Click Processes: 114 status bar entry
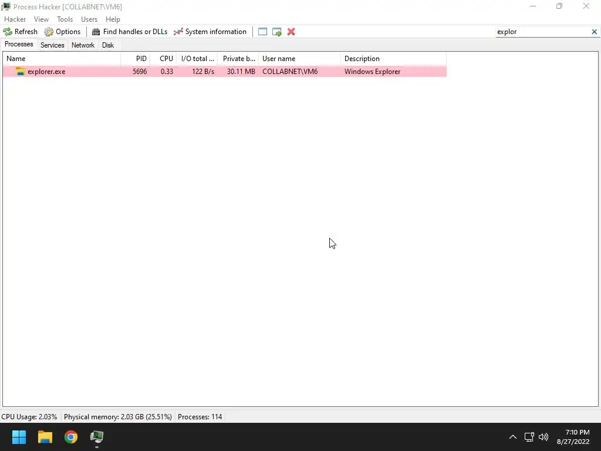The height and width of the screenshot is (451, 601). pos(200,417)
